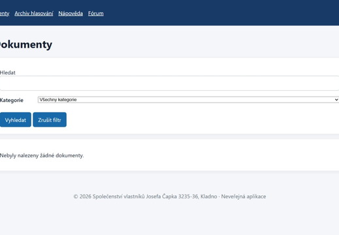Click the Vyhledat button
Image resolution: width=339 pixels, height=235 pixels.
[16, 119]
